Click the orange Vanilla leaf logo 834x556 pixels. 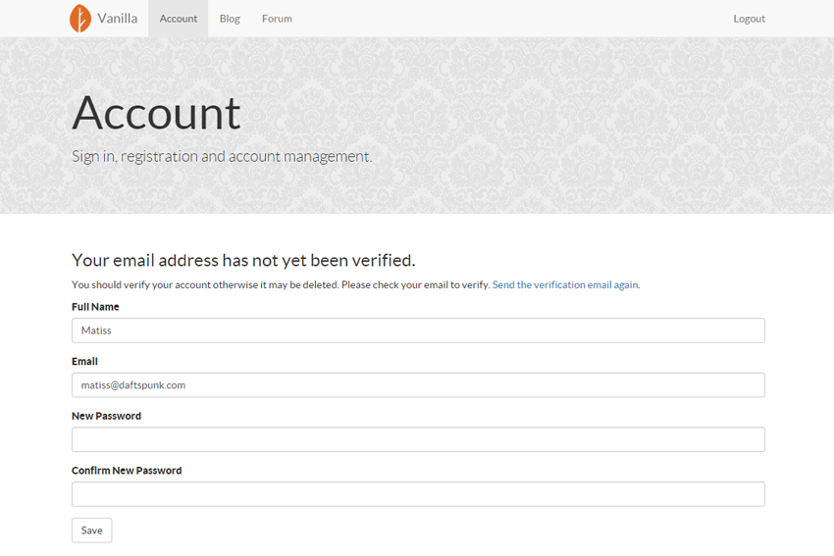pos(79,19)
